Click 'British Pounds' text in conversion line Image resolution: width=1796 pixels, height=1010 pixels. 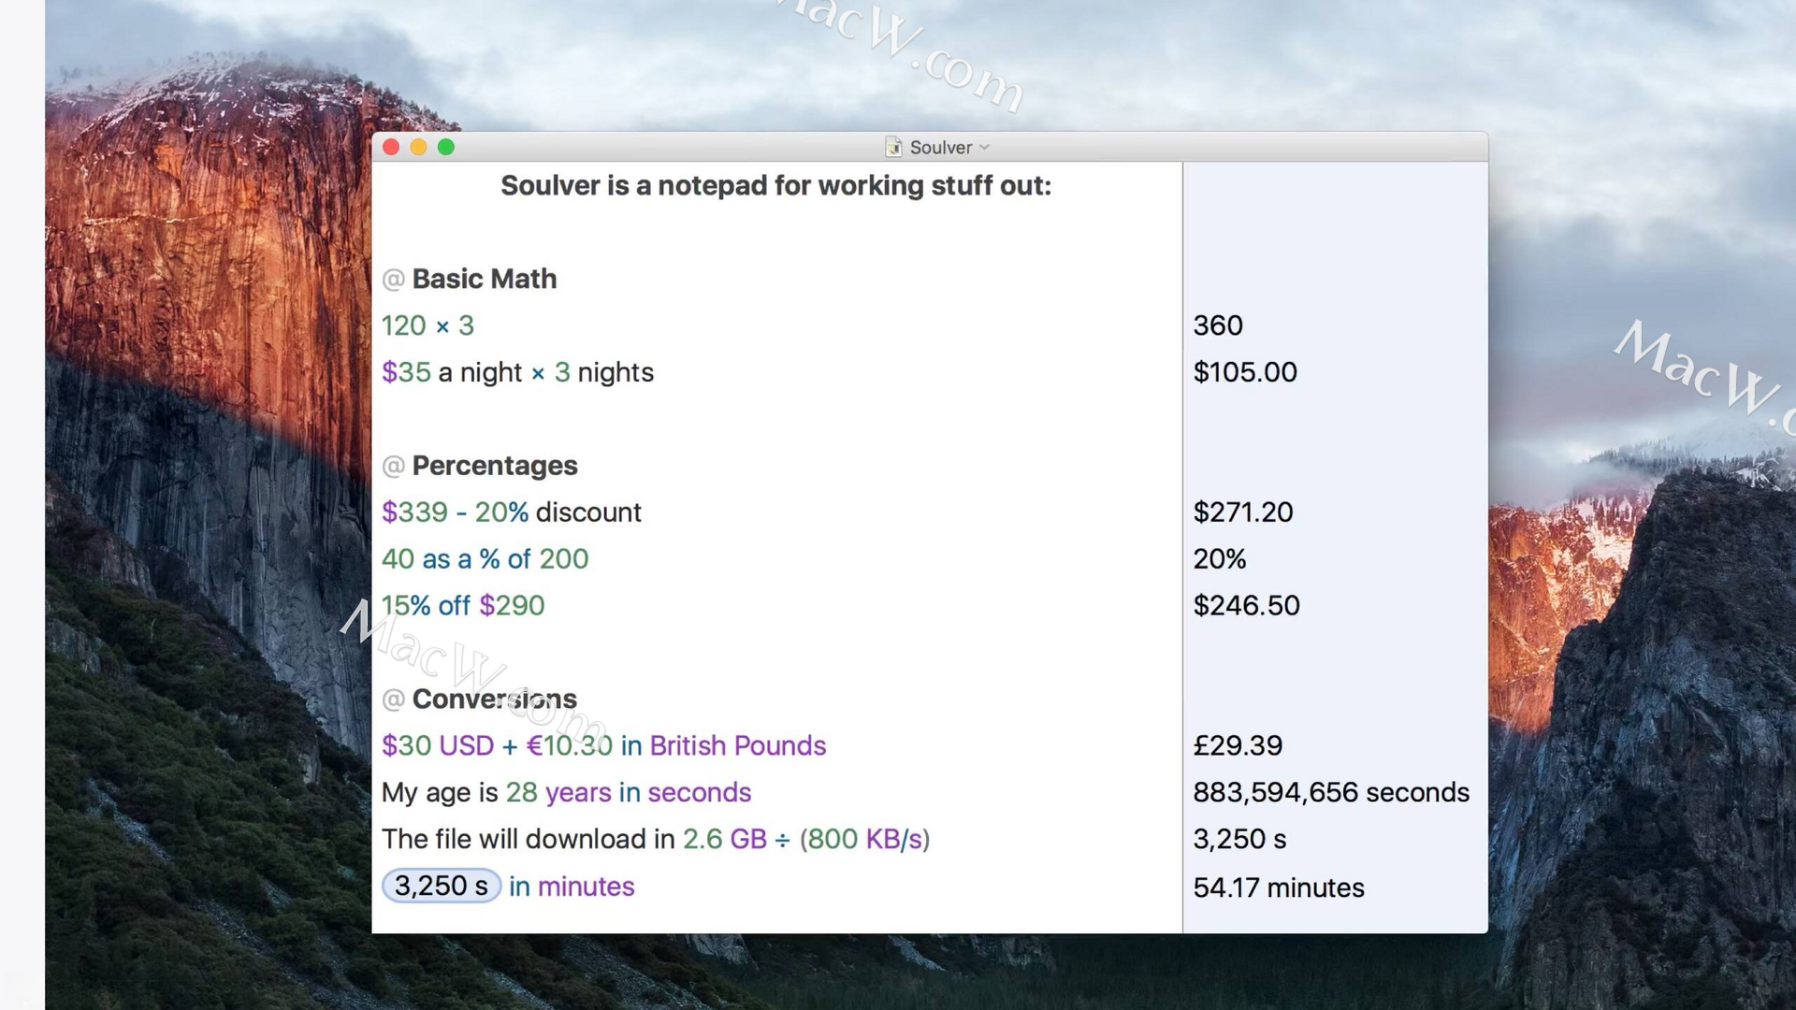737,745
